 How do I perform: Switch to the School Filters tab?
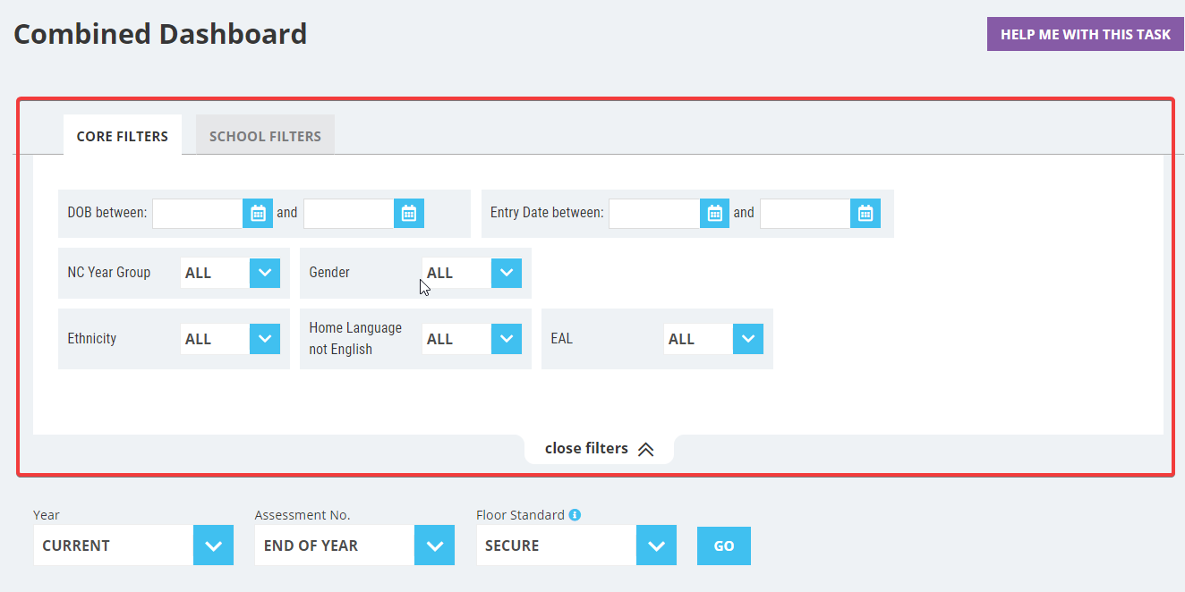pos(265,135)
